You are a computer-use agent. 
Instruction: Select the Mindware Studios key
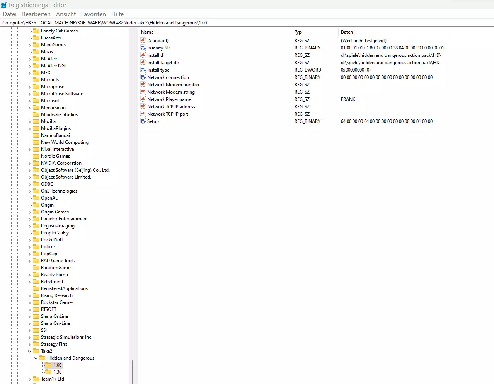pyautogui.click(x=59, y=114)
